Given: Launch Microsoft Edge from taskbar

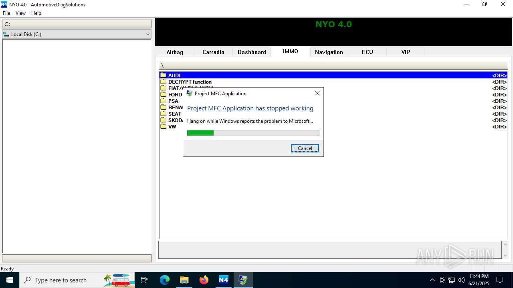Looking at the screenshot, I should pyautogui.click(x=165, y=280).
